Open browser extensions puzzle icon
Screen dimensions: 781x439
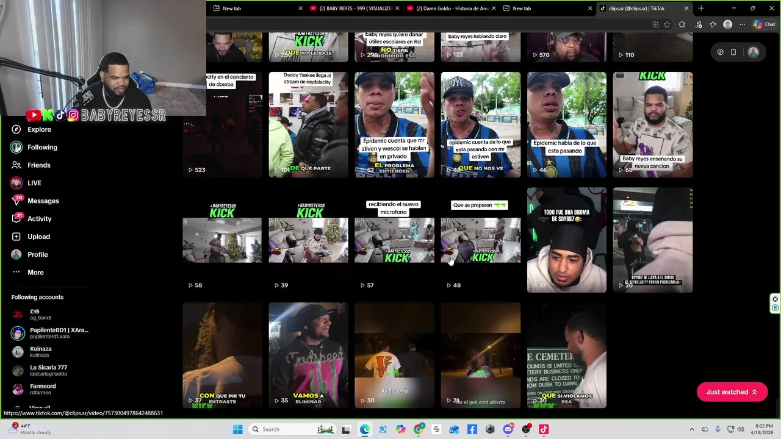coord(682,24)
